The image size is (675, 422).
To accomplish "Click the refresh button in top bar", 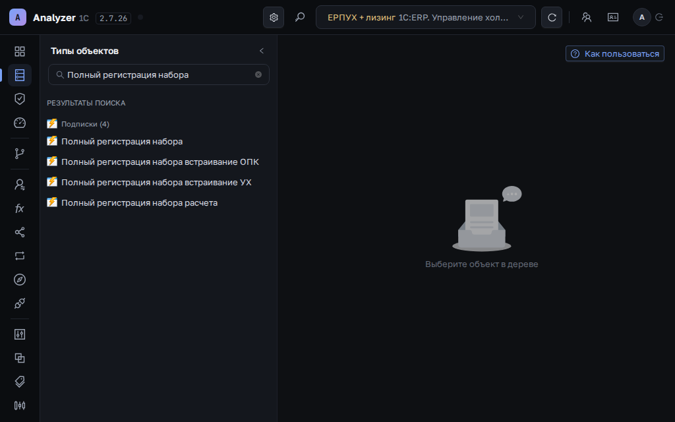I will point(552,17).
